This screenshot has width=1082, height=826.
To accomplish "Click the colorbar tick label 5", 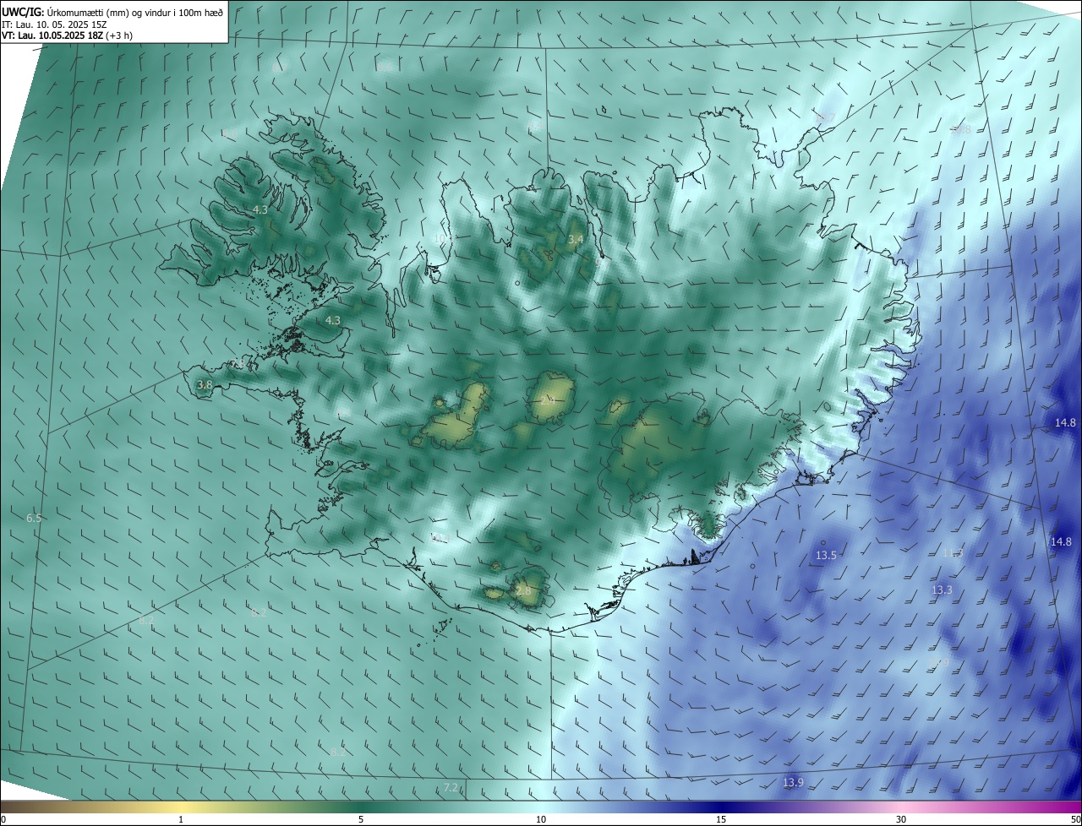I will 361,819.
